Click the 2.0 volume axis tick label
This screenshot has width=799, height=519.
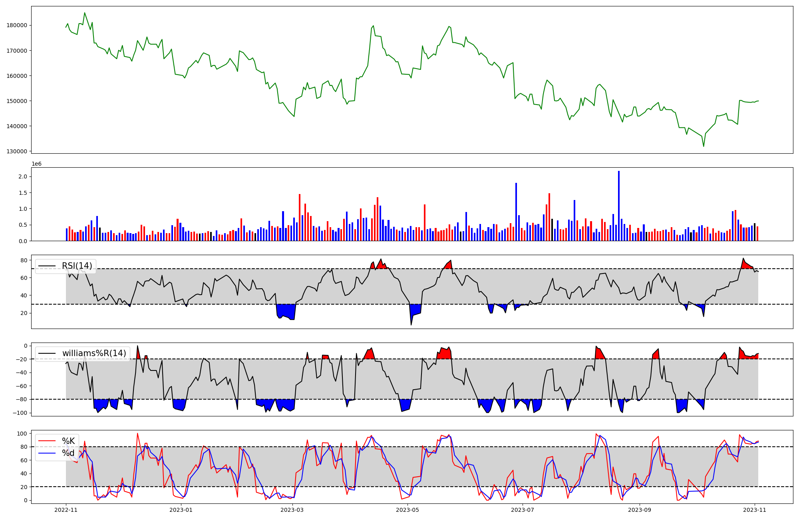(23, 176)
